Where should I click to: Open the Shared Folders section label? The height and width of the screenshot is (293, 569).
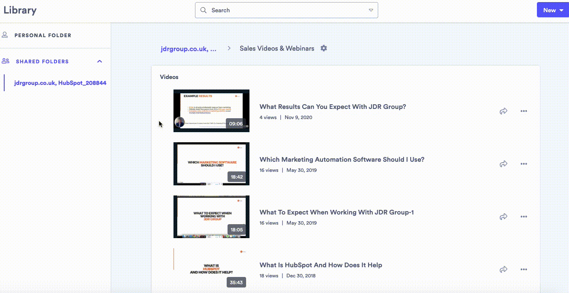pyautogui.click(x=42, y=62)
